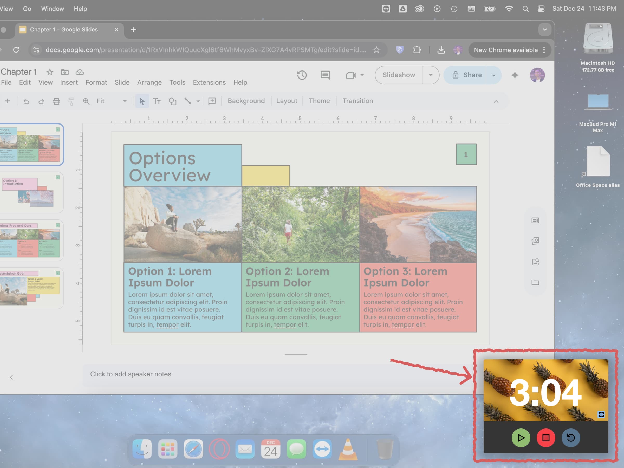
Task: Collapse the toolbar menus with chevron
Action: 496,101
